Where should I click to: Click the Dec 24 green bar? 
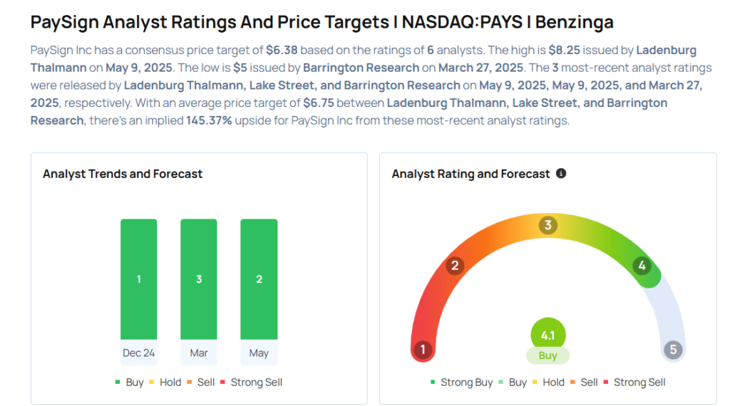point(139,279)
